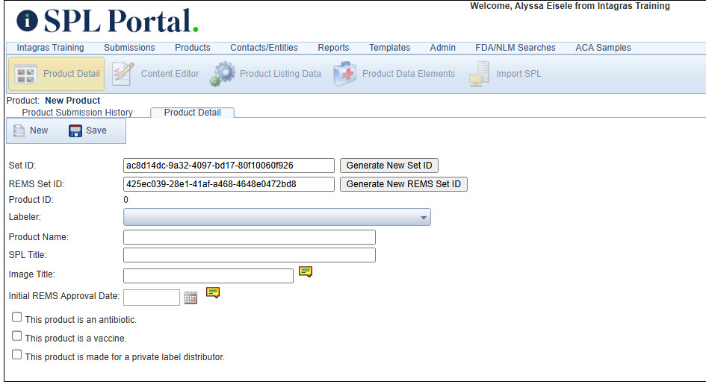Click the Content Editor toolbar label
This screenshot has height=390, width=706.
coord(170,74)
